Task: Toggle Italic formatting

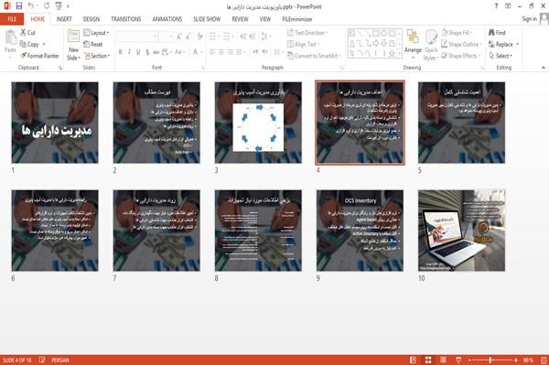Action: click(129, 52)
